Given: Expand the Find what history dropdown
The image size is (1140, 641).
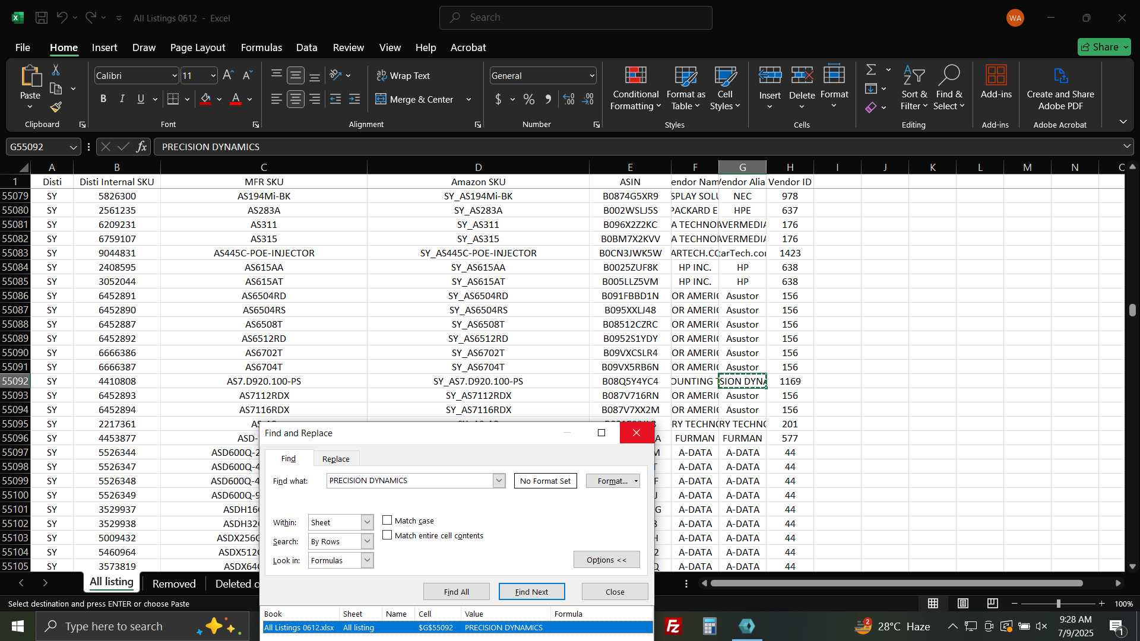Looking at the screenshot, I should (x=499, y=481).
